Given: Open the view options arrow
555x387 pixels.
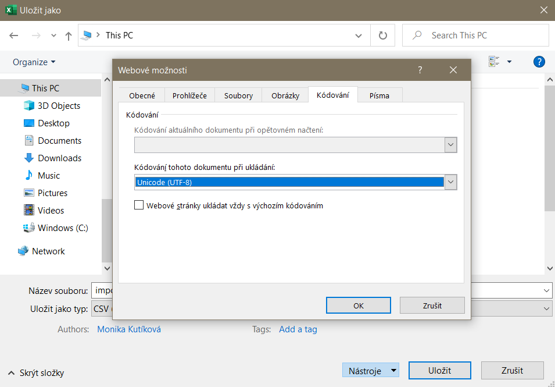Looking at the screenshot, I should [509, 62].
